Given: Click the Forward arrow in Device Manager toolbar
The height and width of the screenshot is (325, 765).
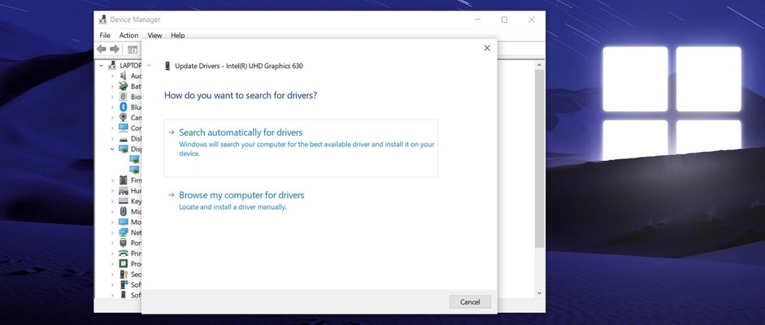Looking at the screenshot, I should (x=115, y=50).
